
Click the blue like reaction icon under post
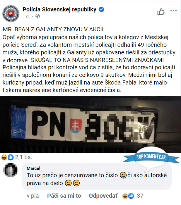pyautogui.click(x=11, y=157)
